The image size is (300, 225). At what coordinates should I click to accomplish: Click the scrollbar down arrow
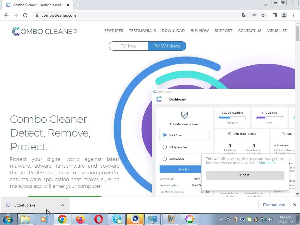(x=297, y=194)
